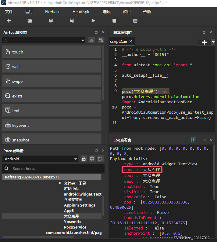Screen dimensions: 217x242
Task: Open the report view toolbar icon
Action: tap(135, 21)
